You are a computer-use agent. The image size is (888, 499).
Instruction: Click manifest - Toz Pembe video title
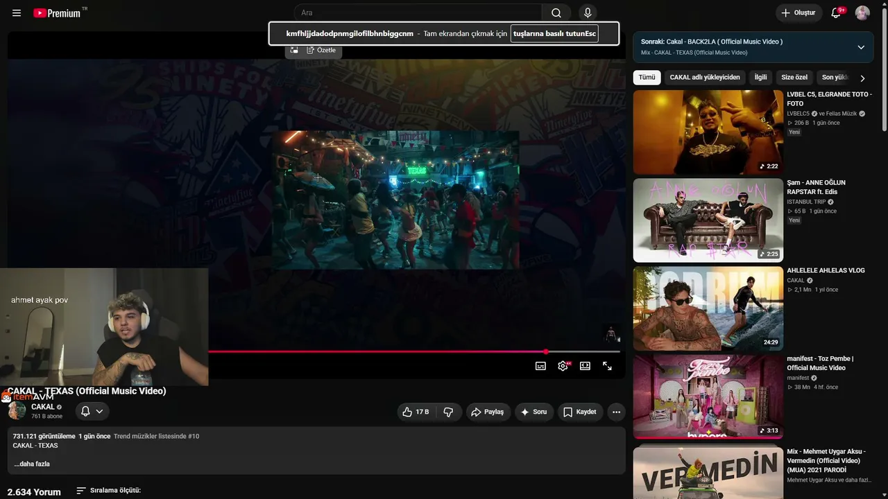tap(820, 363)
